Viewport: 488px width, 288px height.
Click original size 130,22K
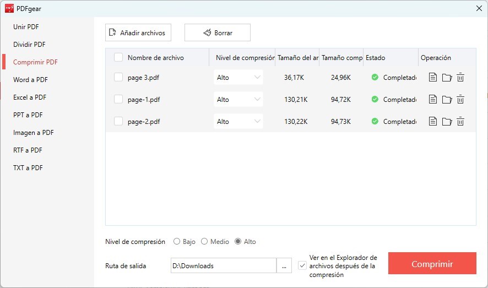296,122
